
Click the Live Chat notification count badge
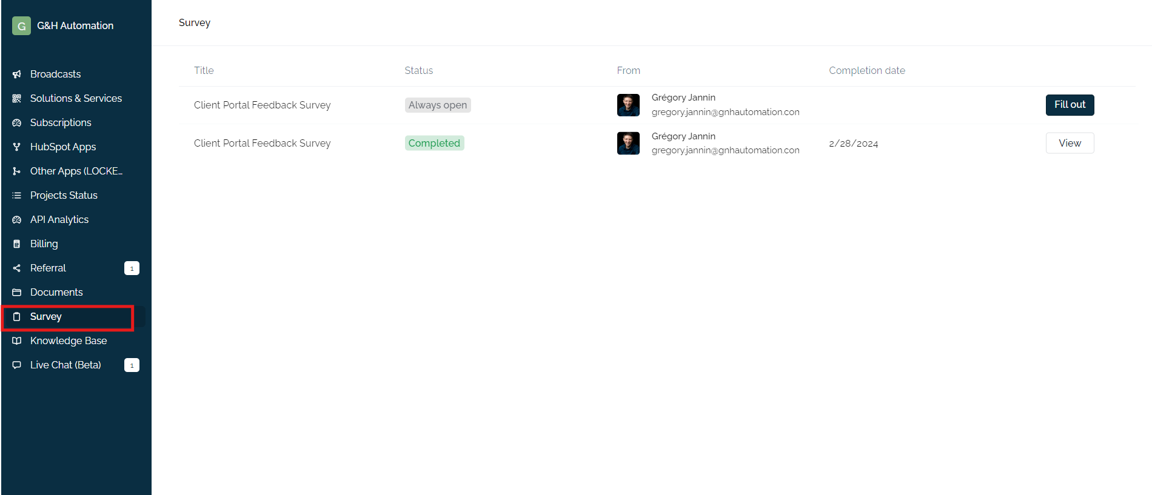coord(132,365)
